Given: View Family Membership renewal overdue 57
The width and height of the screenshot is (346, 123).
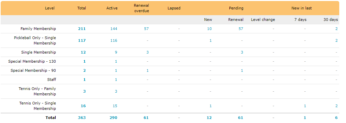Looking at the screenshot, I should pyautogui.click(x=146, y=29).
